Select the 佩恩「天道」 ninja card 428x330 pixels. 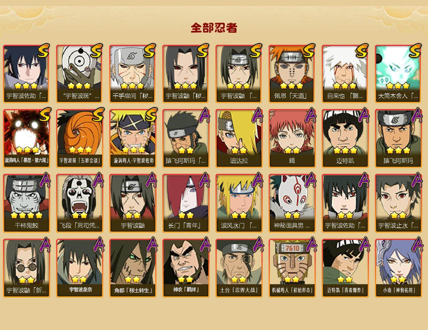[292, 74]
